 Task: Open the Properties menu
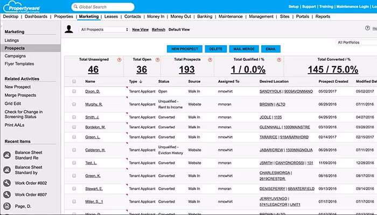(64, 17)
